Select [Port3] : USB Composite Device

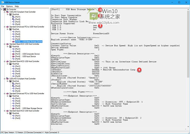coord(27,54)
